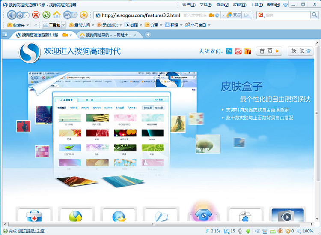Click the 换肤 change skin button
The height and width of the screenshot is (235, 321).
(300, 51)
